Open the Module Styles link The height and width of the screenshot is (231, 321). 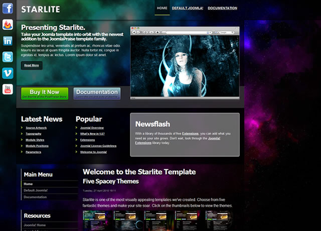click(x=35, y=140)
